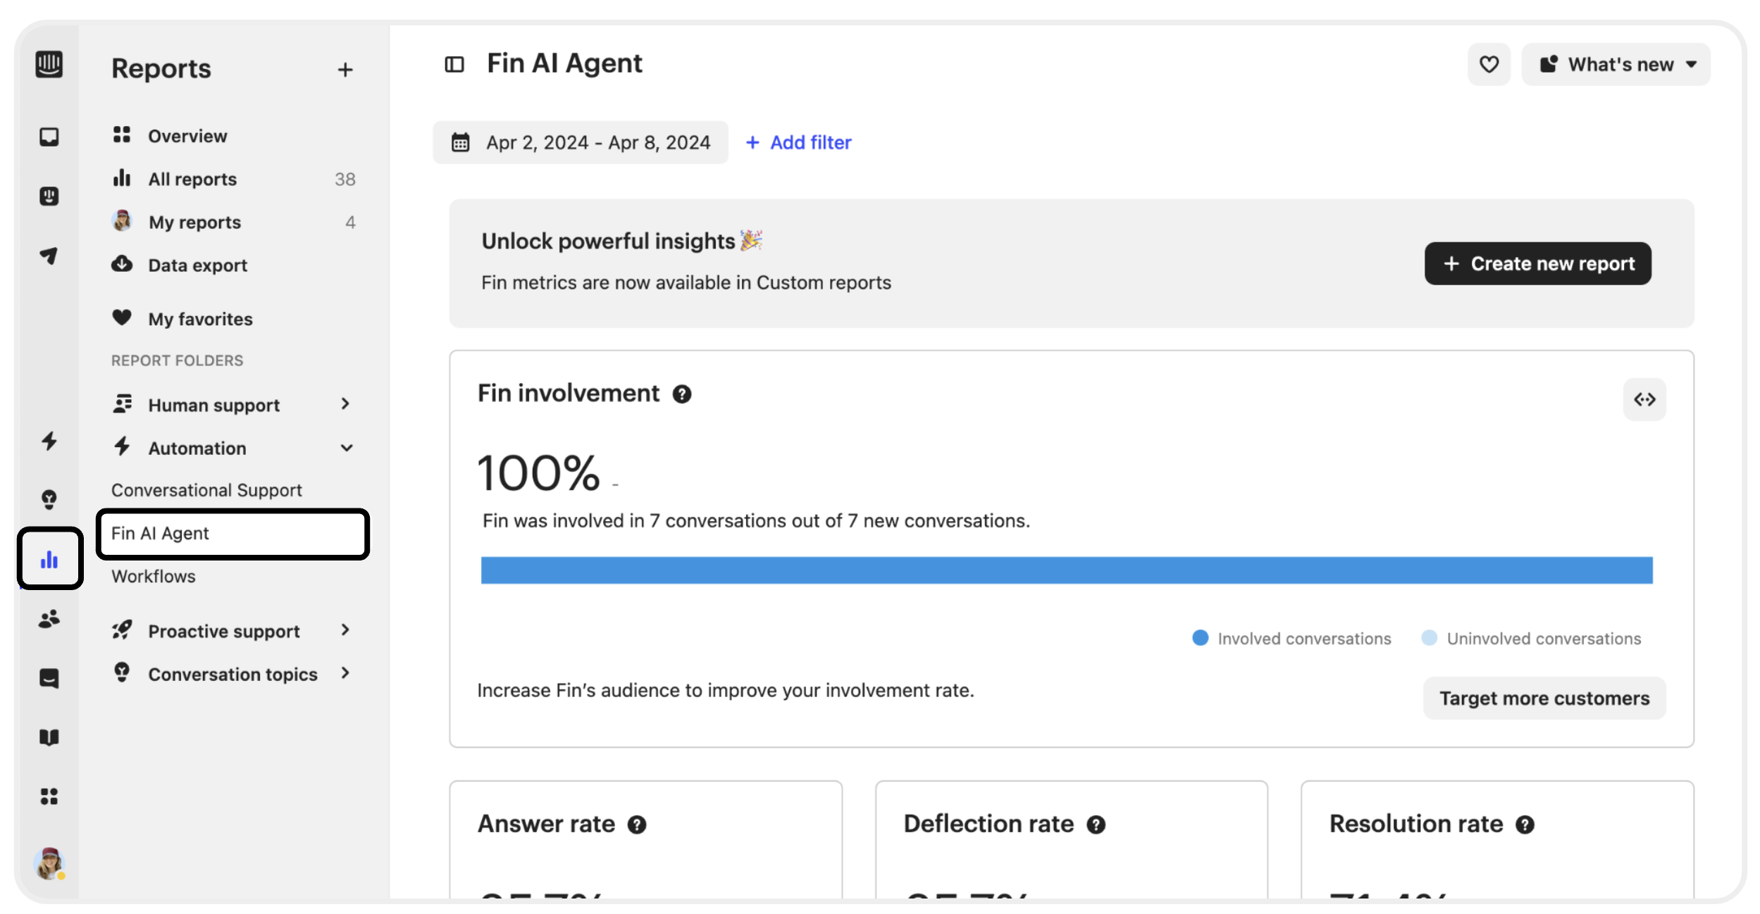Click embed code icon on Fin involvement
The width and height of the screenshot is (1760, 914).
1644,400
